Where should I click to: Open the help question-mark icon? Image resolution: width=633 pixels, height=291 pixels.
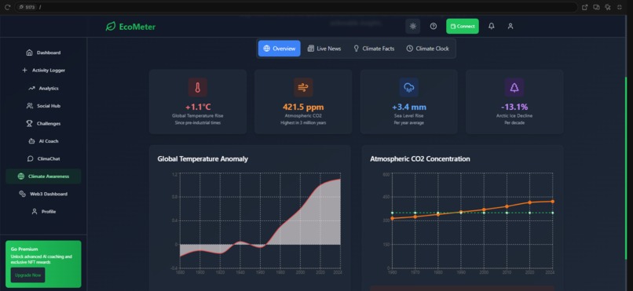coord(434,26)
